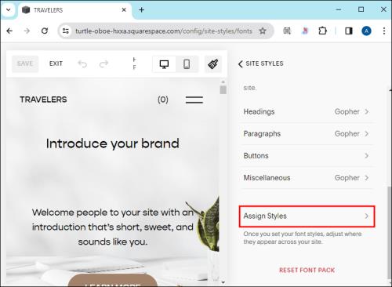
Task: Toggle the browser side panel icon
Action: (349, 31)
